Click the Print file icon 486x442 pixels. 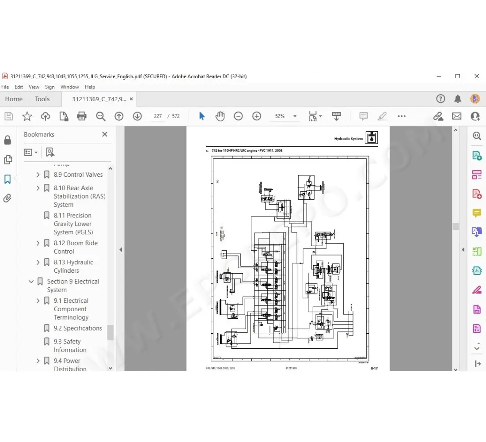[x=82, y=116]
